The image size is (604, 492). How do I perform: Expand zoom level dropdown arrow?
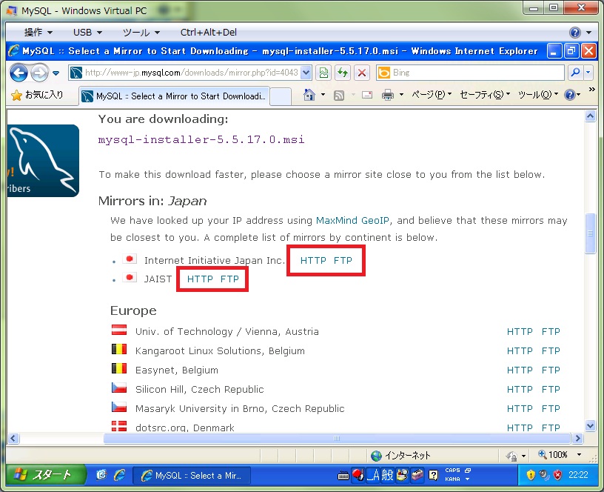coord(579,455)
